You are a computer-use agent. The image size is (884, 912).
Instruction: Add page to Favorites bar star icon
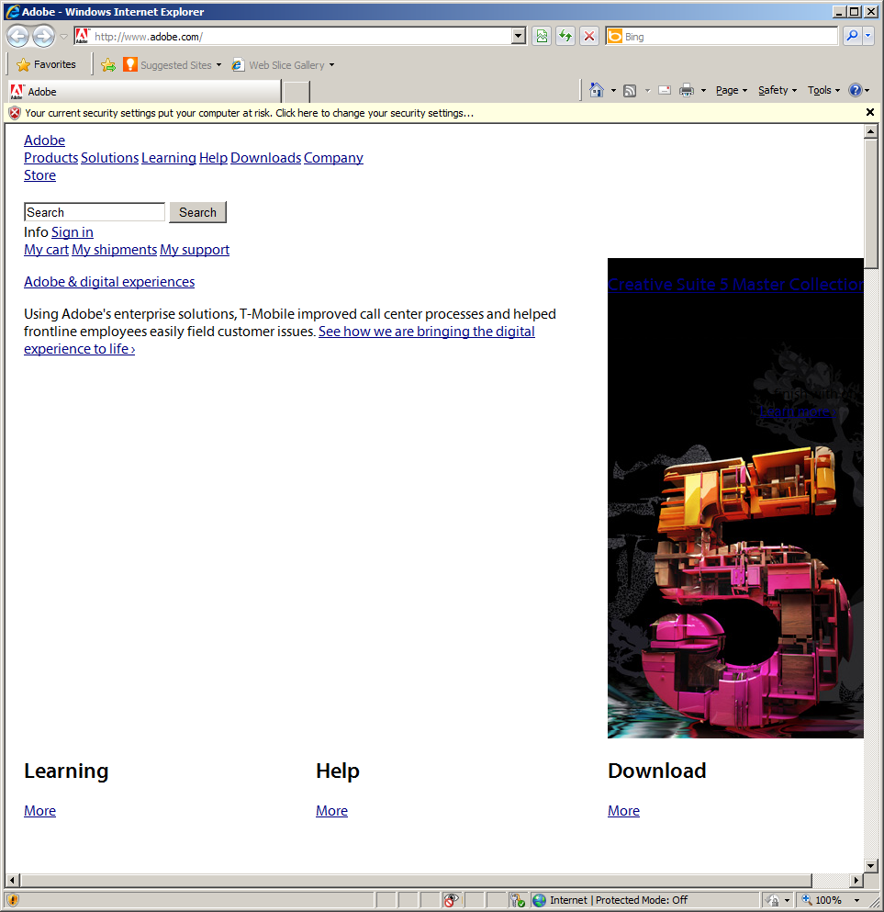click(x=108, y=64)
